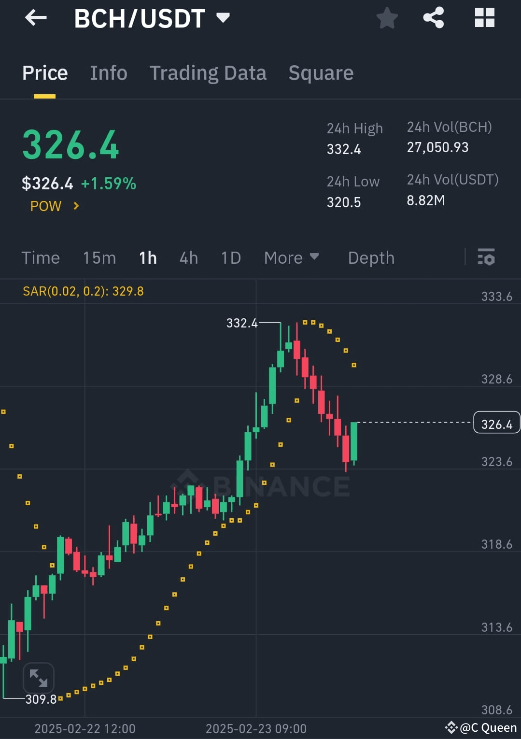Favorite BCH/USDT using the star icon
This screenshot has height=739, width=521.
click(x=386, y=18)
